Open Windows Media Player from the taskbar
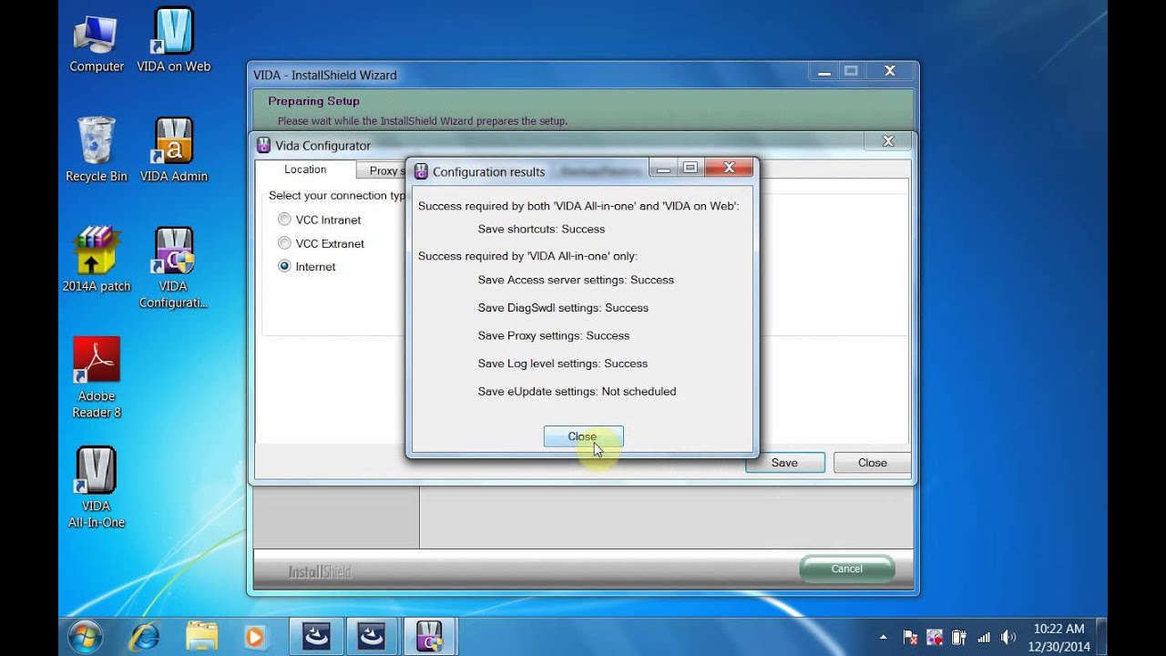 pyautogui.click(x=255, y=636)
